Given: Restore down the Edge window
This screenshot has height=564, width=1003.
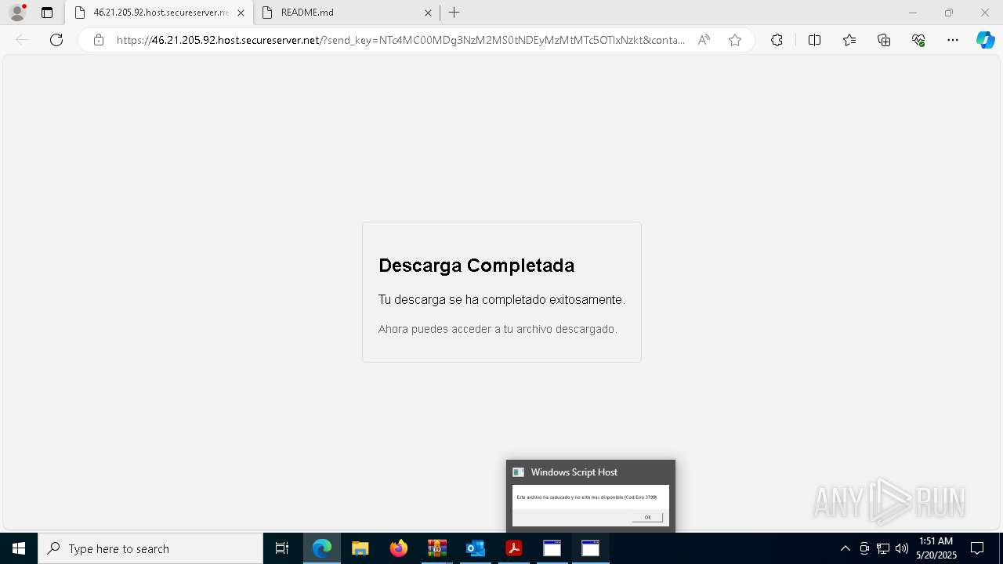Looking at the screenshot, I should [x=949, y=13].
